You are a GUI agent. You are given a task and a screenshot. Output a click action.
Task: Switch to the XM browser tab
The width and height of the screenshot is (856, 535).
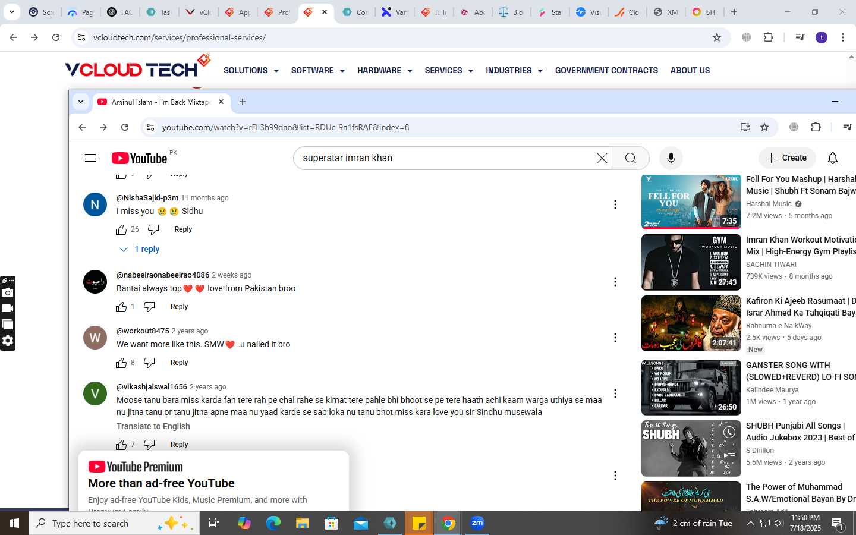(x=665, y=12)
